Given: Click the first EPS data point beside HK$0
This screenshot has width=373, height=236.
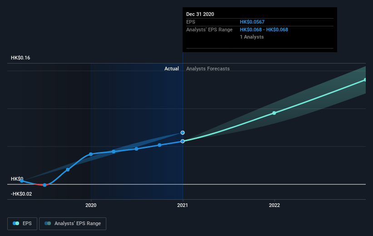Looking at the screenshot, I should pos(22,181).
